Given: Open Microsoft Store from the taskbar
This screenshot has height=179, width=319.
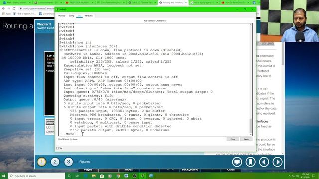Looking at the screenshot, I should click(102, 176).
